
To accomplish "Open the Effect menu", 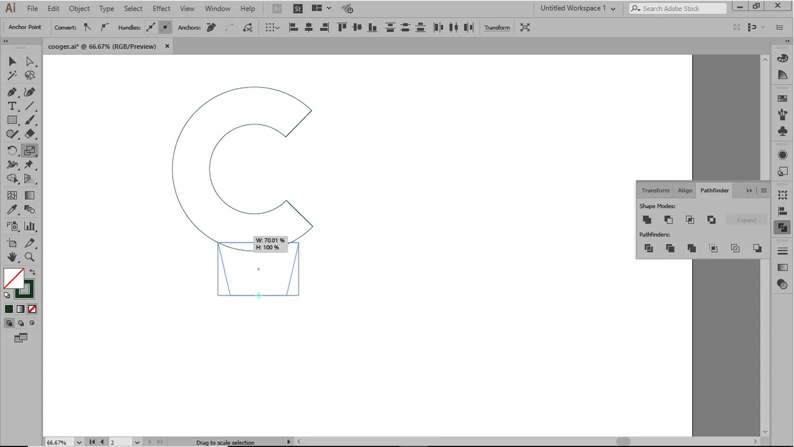I will (161, 9).
